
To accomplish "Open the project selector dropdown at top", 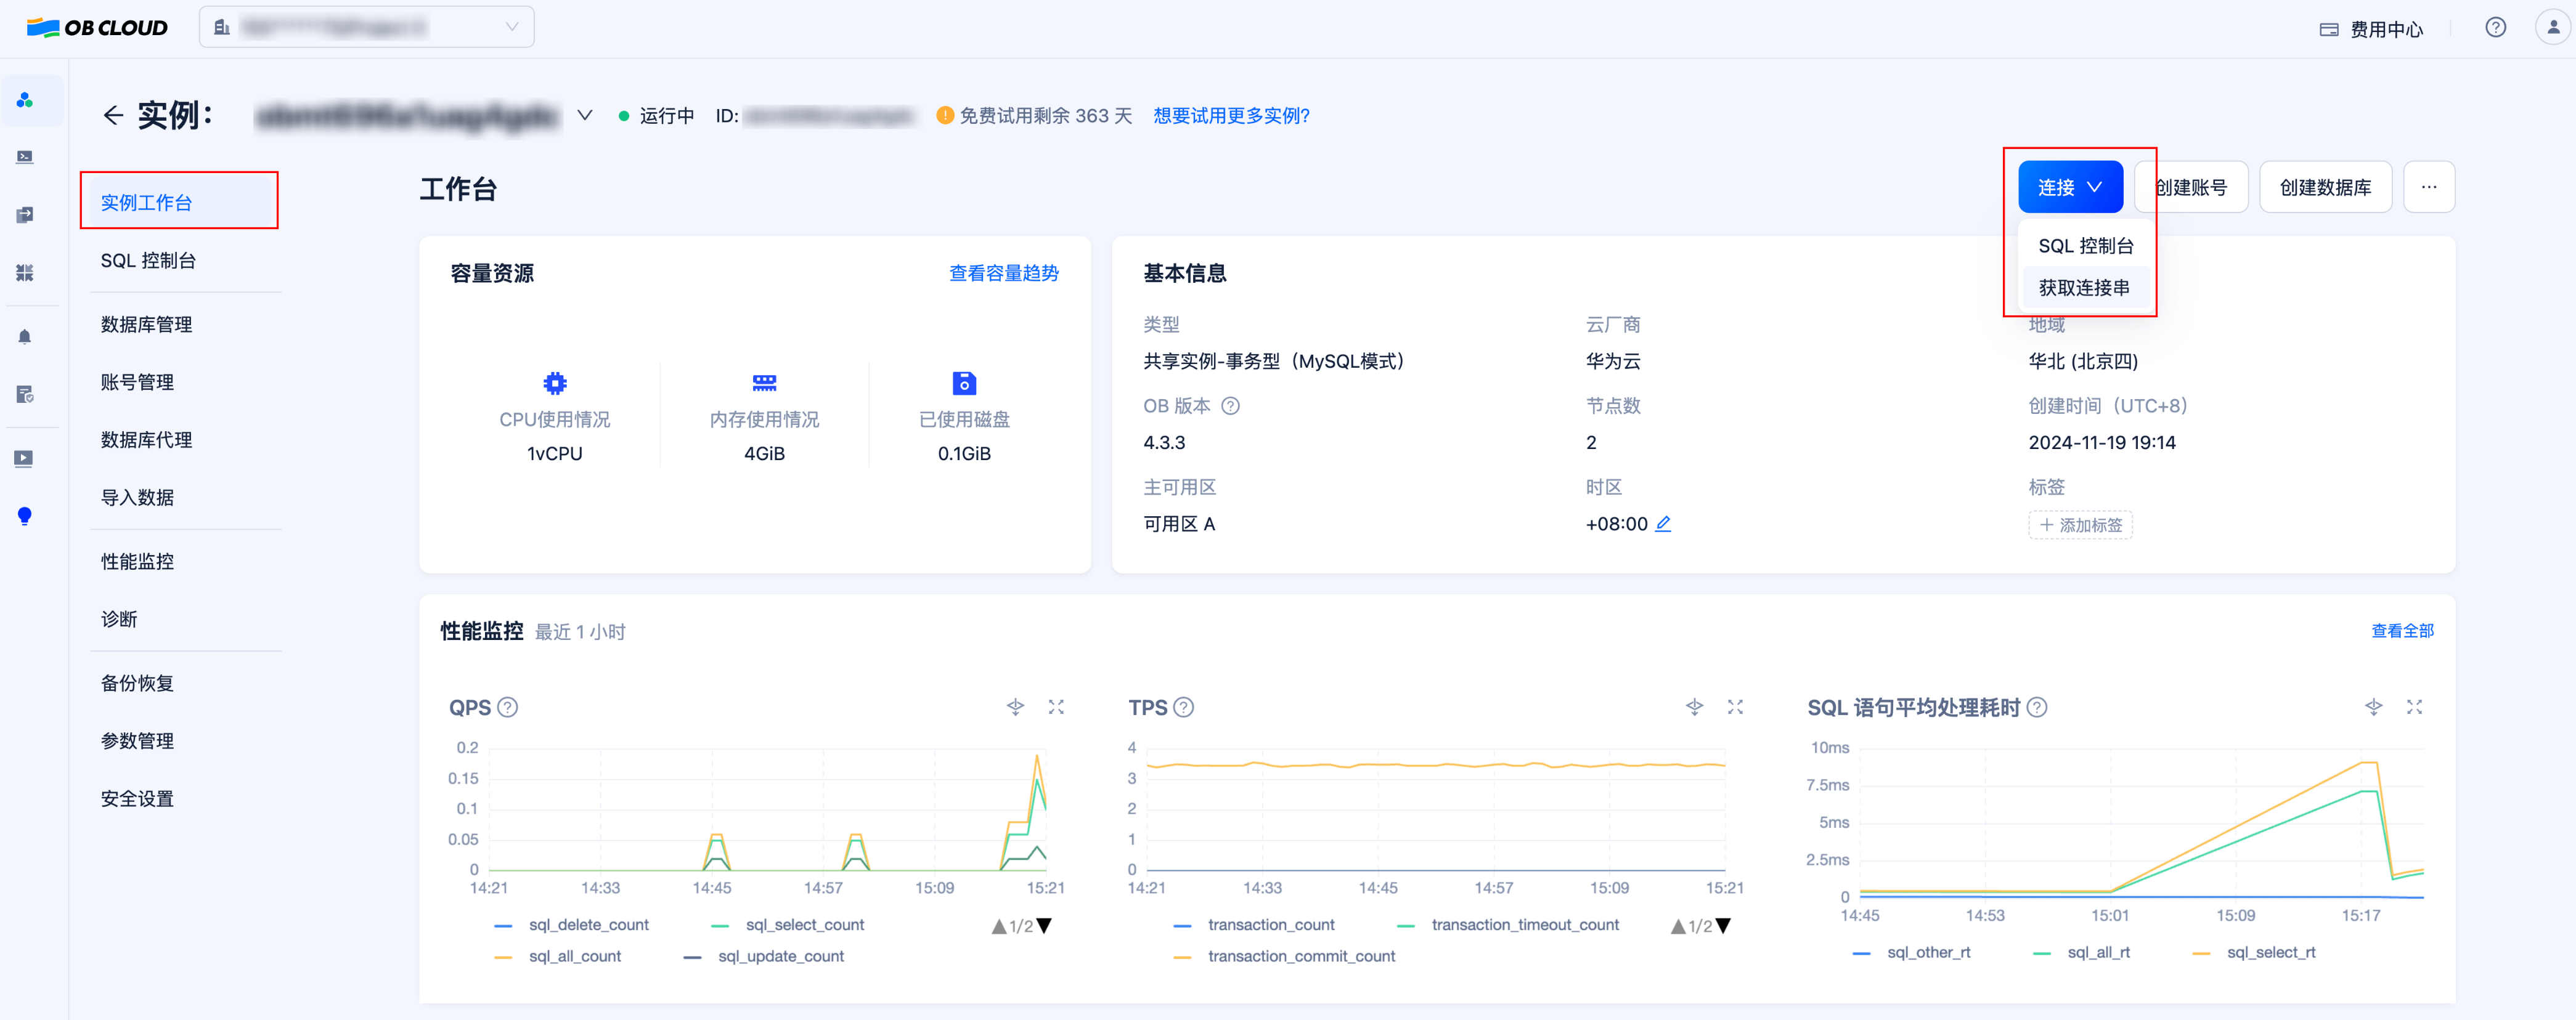I will (366, 27).
